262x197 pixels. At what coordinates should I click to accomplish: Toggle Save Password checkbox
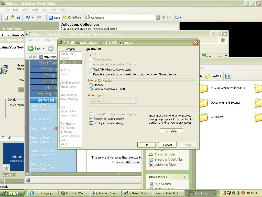(91, 59)
